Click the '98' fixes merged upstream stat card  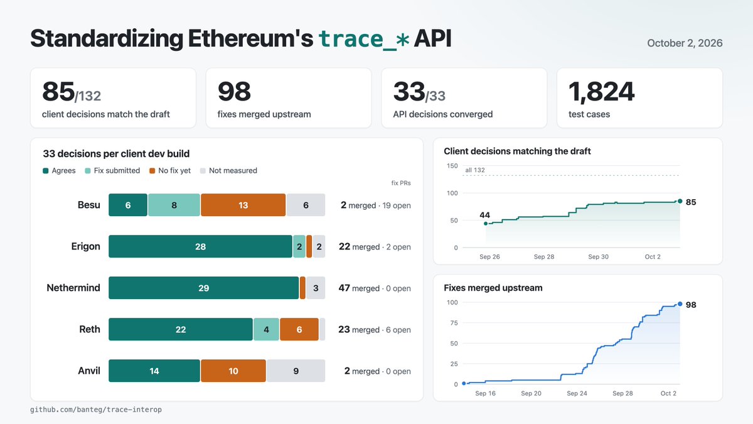tap(289, 98)
